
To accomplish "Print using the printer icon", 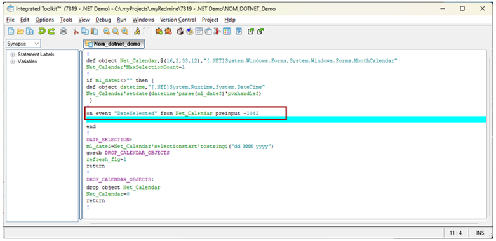I will pos(64,31).
